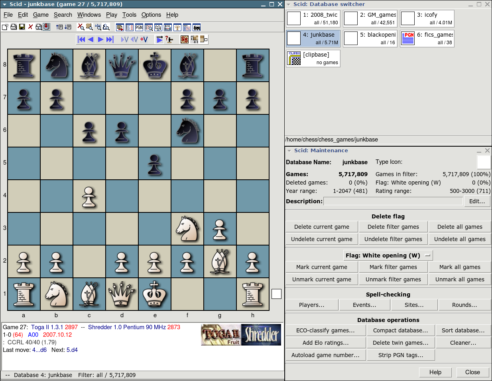Open the tree window toolbar icon
This screenshot has width=492, height=381.
coord(177,27)
